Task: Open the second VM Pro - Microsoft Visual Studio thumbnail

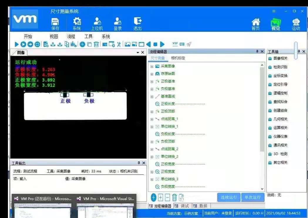Action: coord(105,206)
